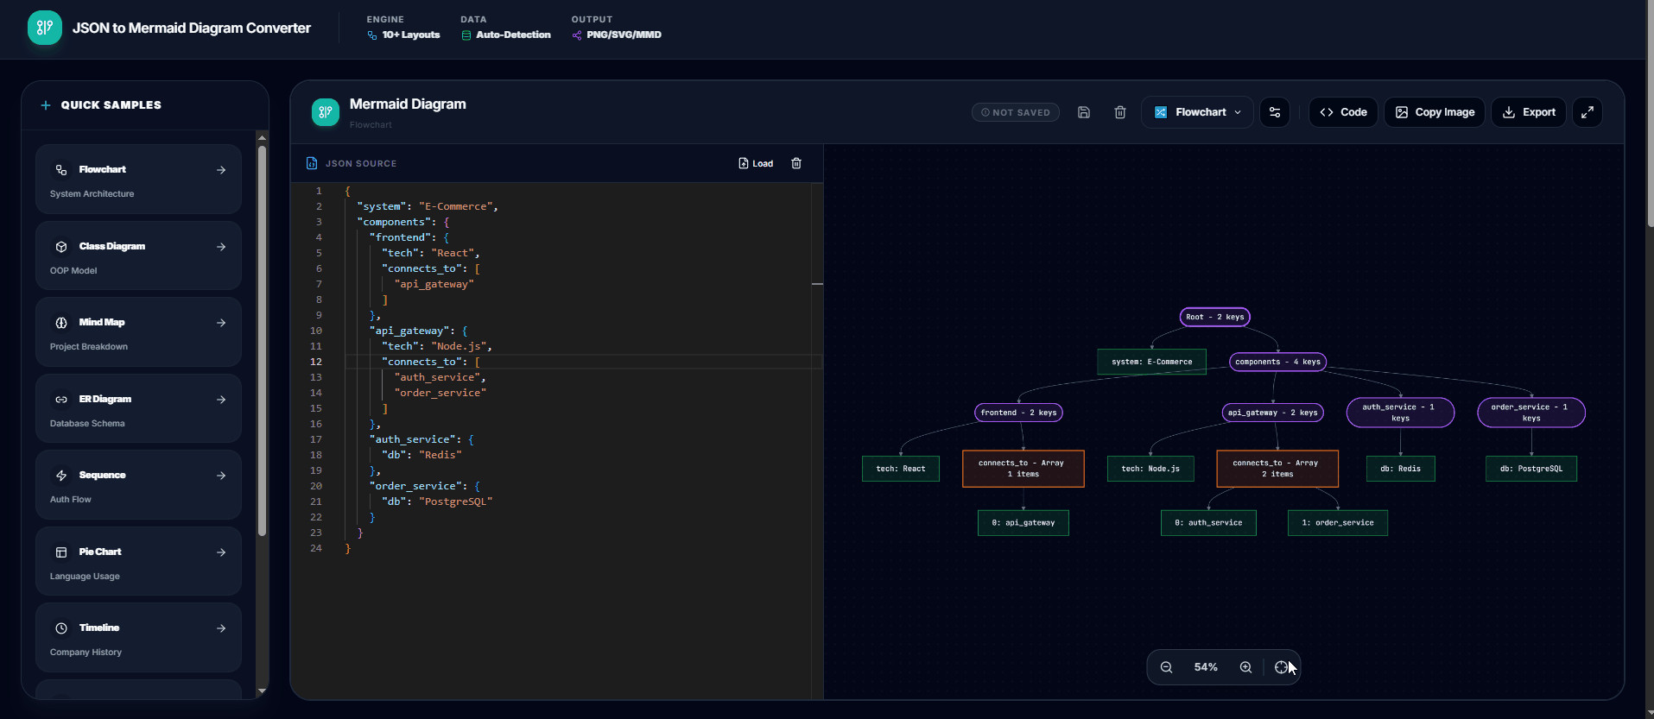
Task: Load the Timeline Company History sample
Action: pos(138,637)
